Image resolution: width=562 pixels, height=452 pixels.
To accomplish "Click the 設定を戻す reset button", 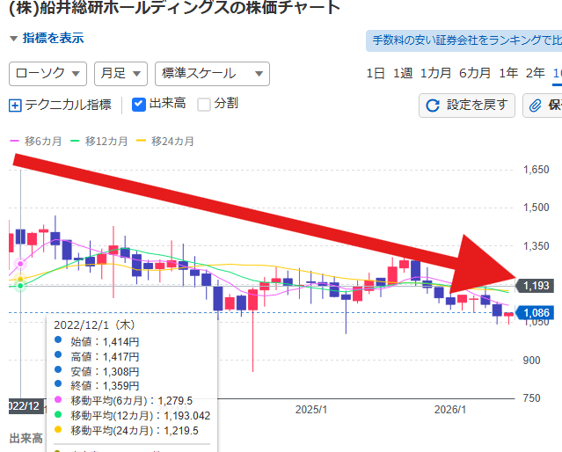I will tap(467, 106).
